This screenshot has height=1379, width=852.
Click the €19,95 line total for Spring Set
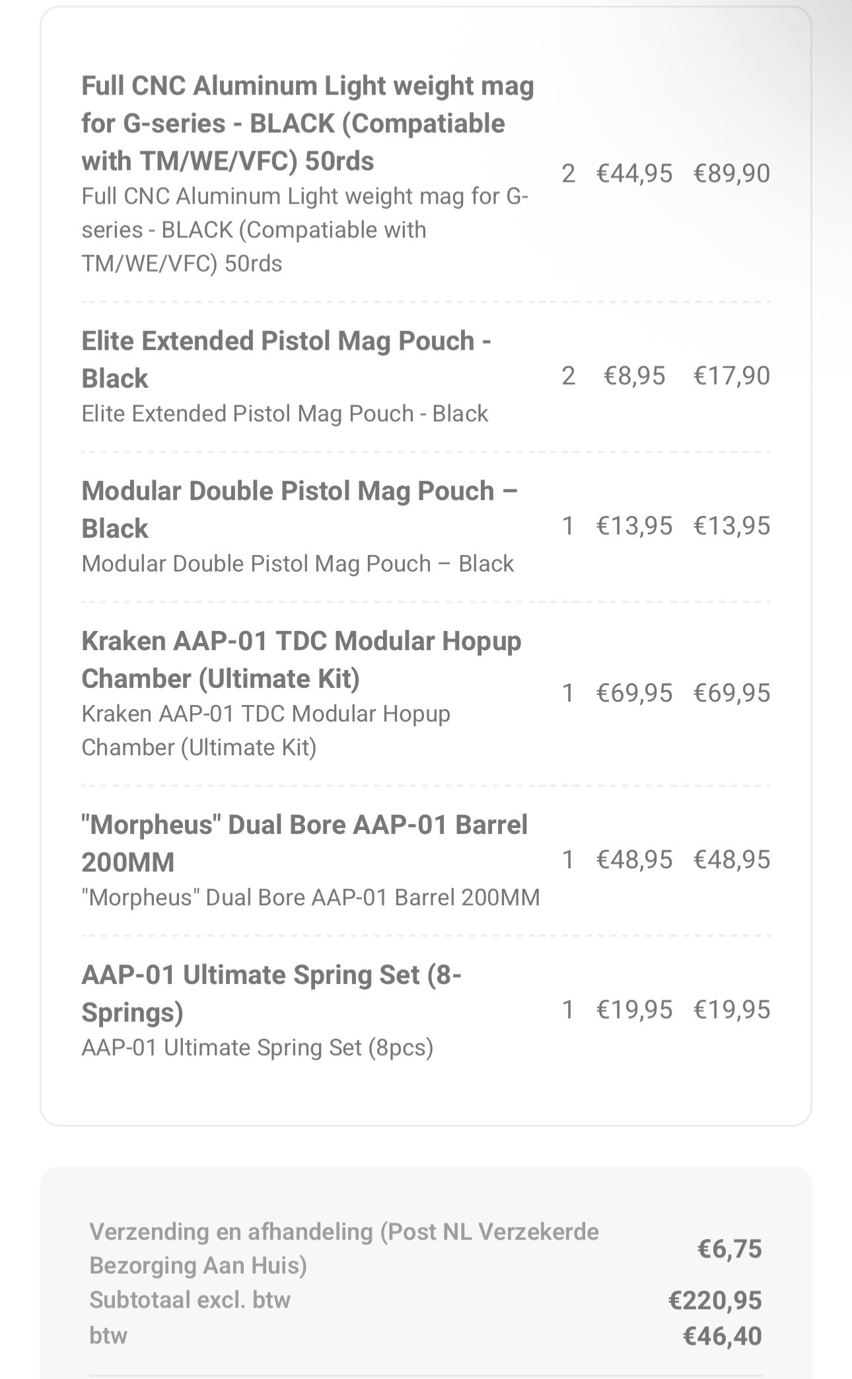(731, 1010)
